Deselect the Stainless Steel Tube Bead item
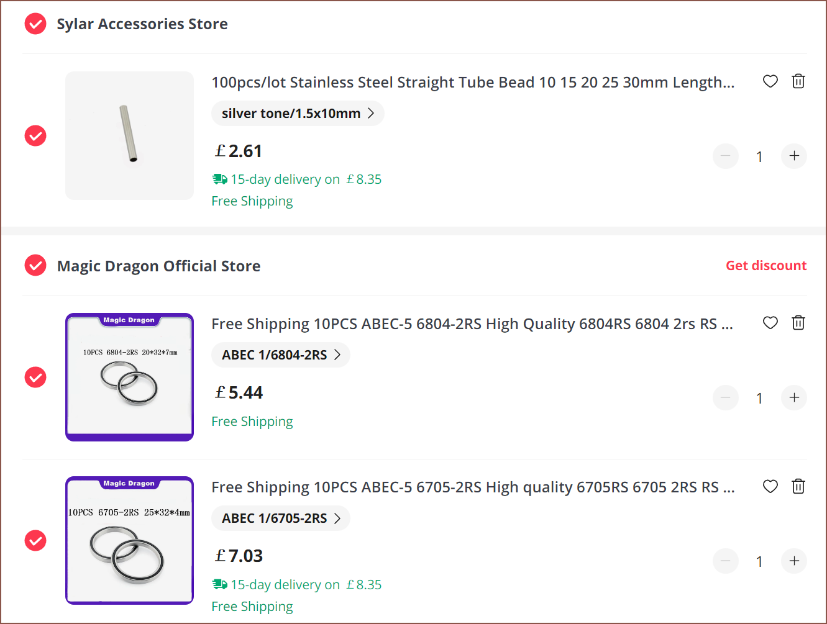Viewport: 827px width, 624px height. pyautogui.click(x=35, y=135)
